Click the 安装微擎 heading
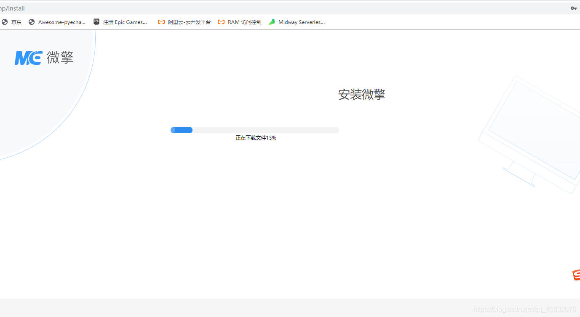Viewport: 580px width, 317px height. [362, 95]
